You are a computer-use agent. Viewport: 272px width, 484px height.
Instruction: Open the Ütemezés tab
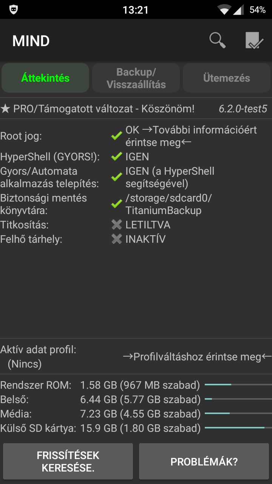[227, 78]
